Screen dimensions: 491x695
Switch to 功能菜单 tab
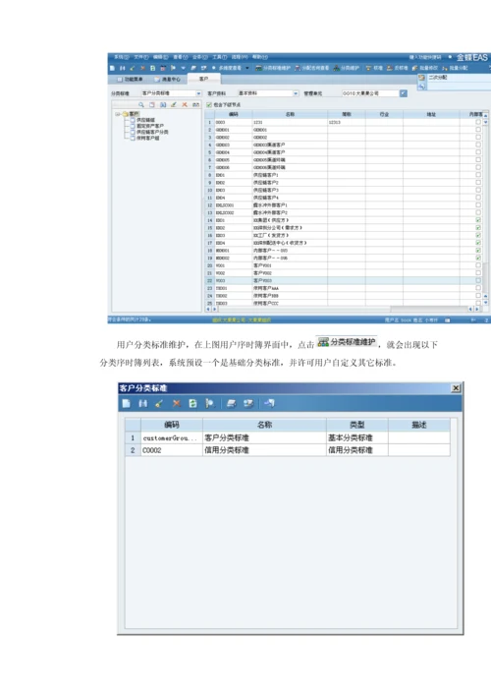(x=130, y=79)
